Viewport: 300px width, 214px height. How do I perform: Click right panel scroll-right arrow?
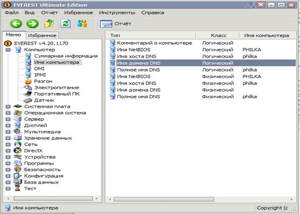pos(292,199)
